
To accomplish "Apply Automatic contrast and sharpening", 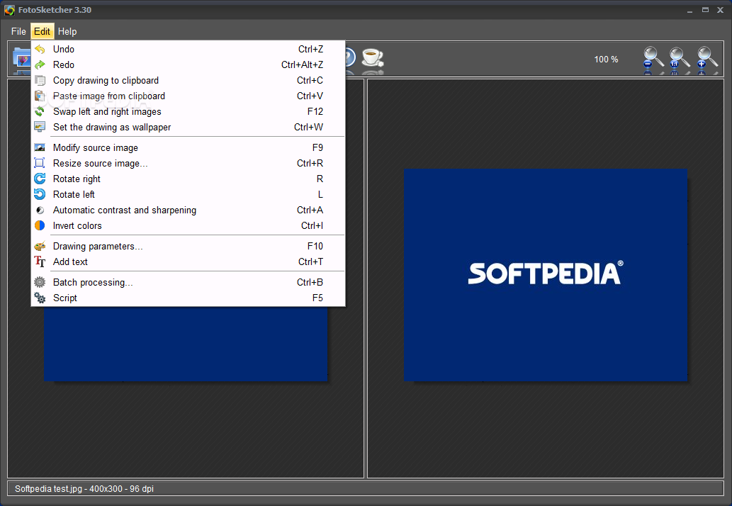I will (x=188, y=210).
